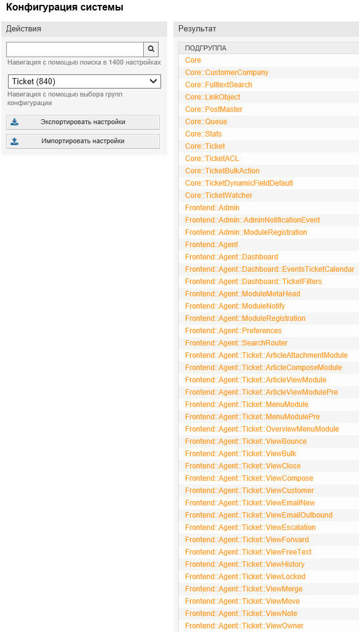Open the Ticket (840) group dropdown
Image resolution: width=359 pixels, height=632 pixels.
[x=84, y=81]
